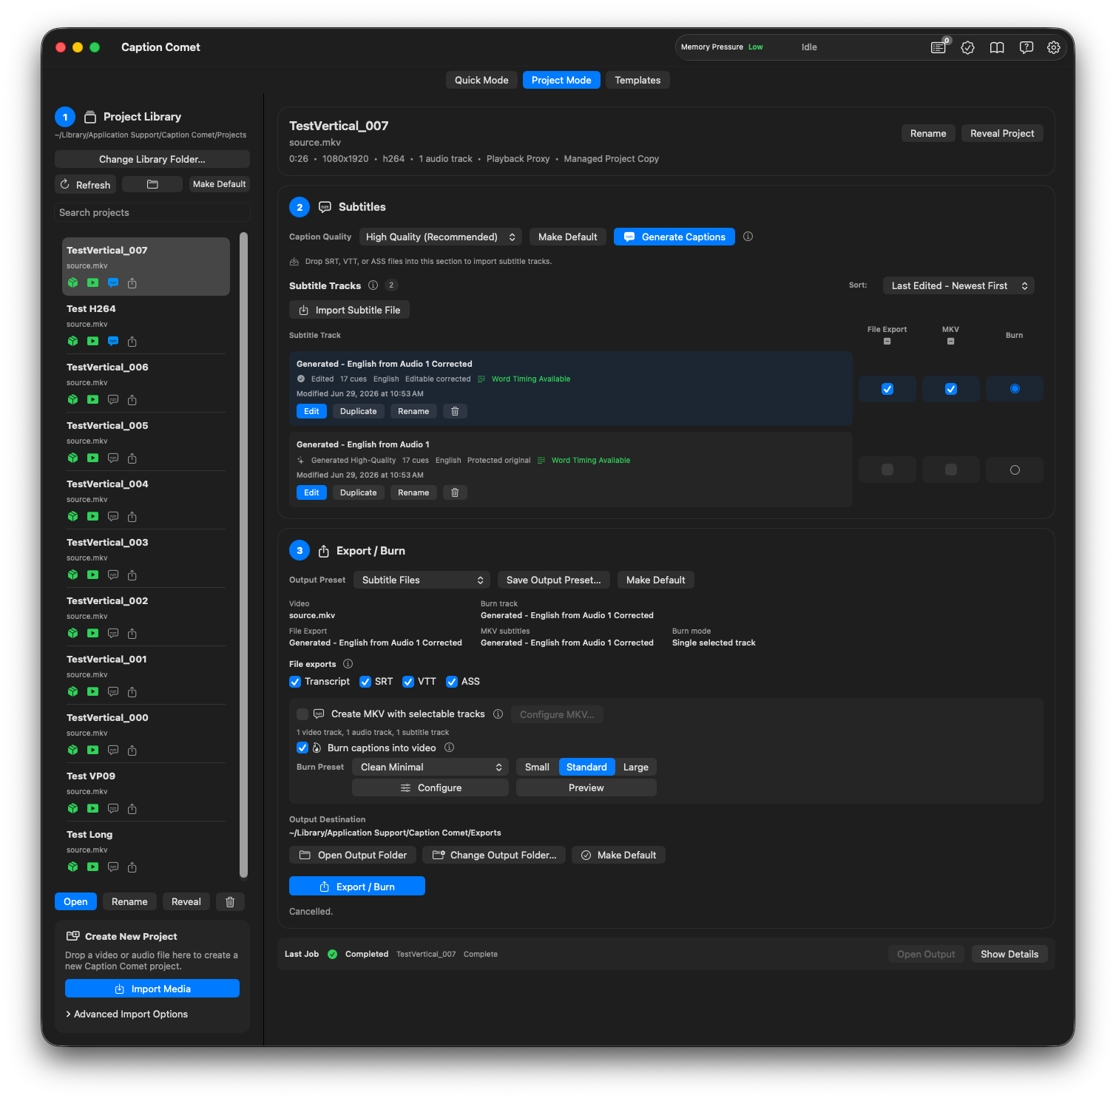Click info icon beside Burn captions into video

(x=449, y=748)
